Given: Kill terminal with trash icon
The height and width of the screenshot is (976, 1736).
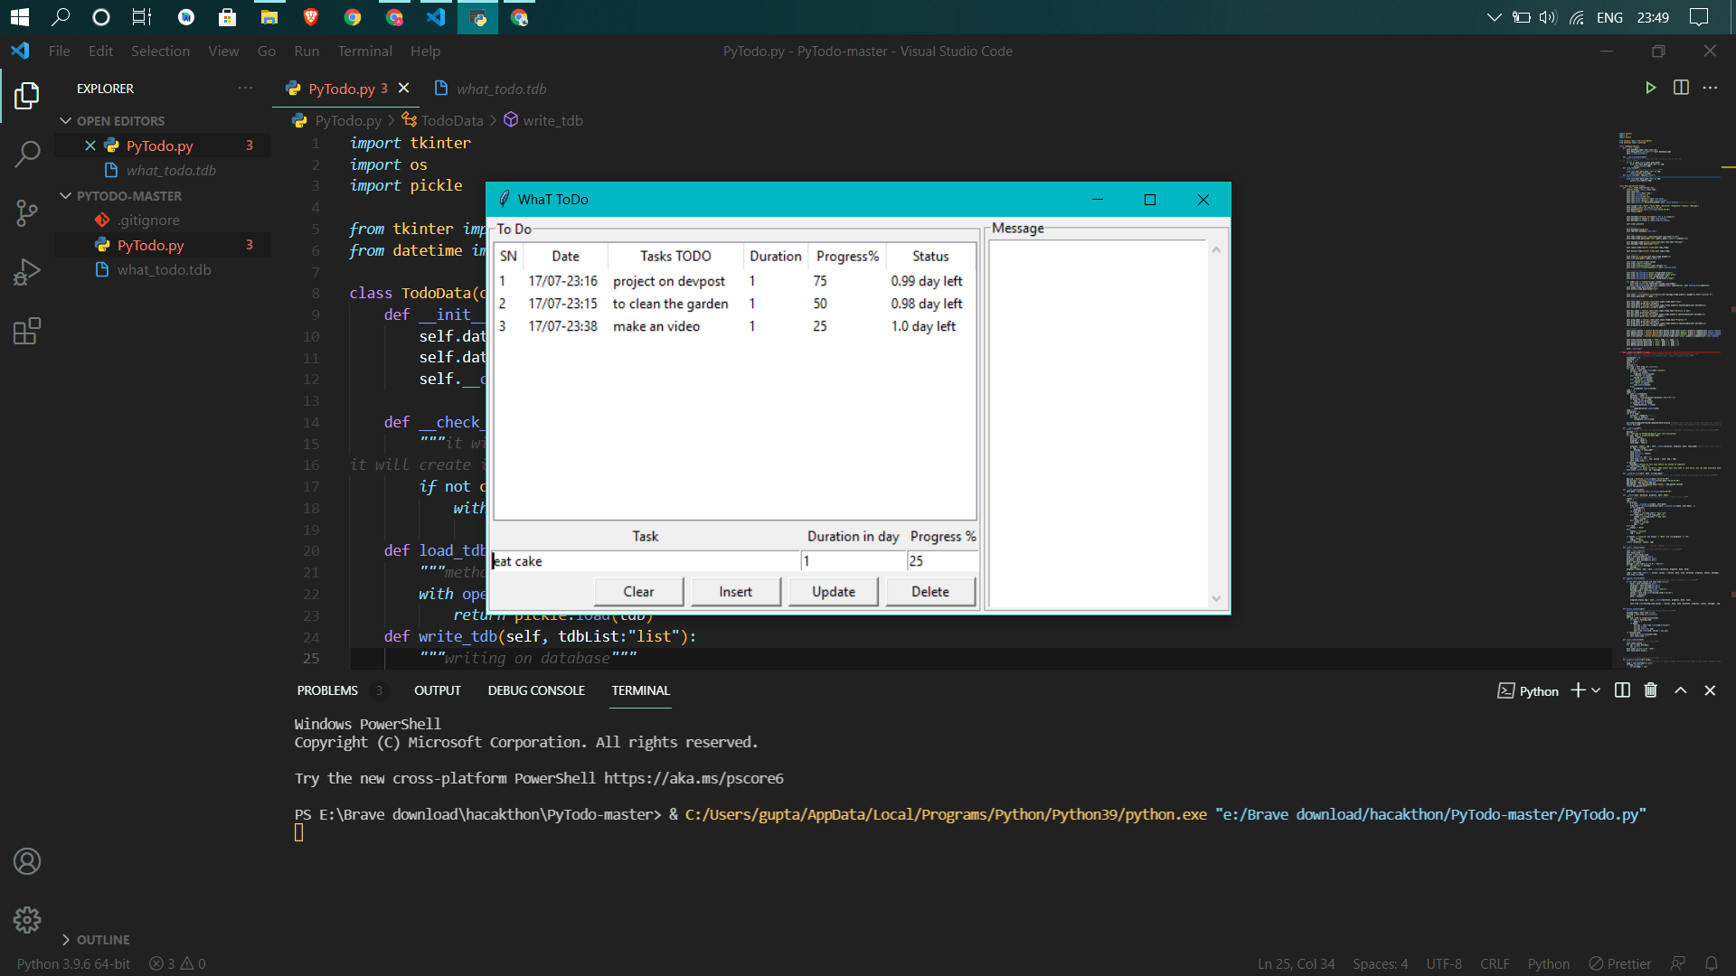Looking at the screenshot, I should click(1650, 690).
